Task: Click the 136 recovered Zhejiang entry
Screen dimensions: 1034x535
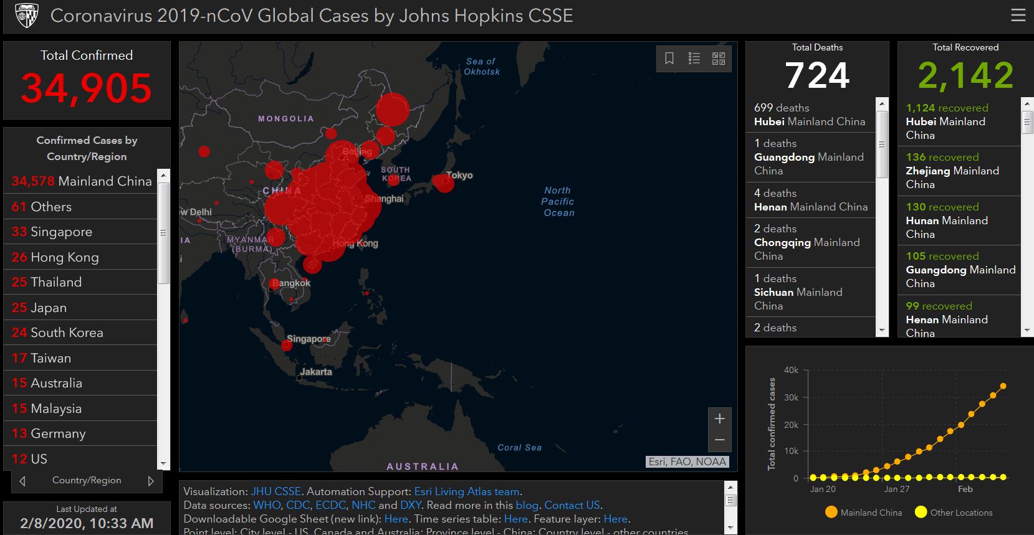Action: point(959,171)
